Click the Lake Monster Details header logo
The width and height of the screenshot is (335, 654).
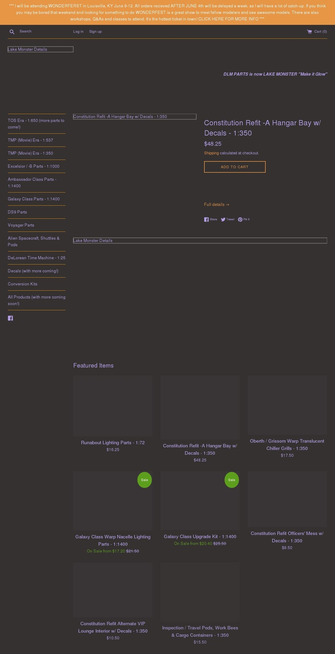[x=40, y=49]
